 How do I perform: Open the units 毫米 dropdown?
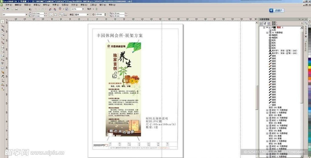pos(87,15)
